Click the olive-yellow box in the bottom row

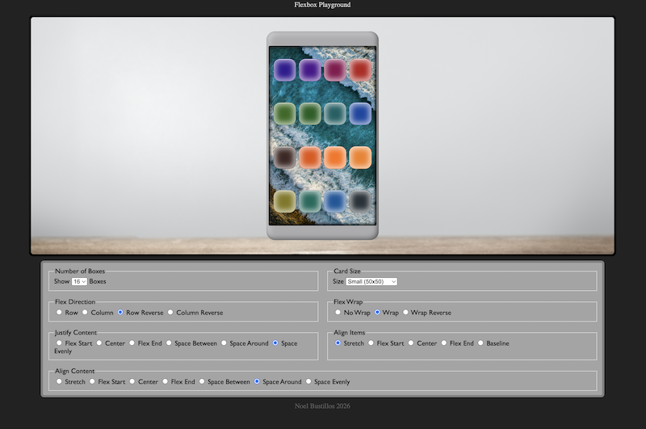point(286,201)
